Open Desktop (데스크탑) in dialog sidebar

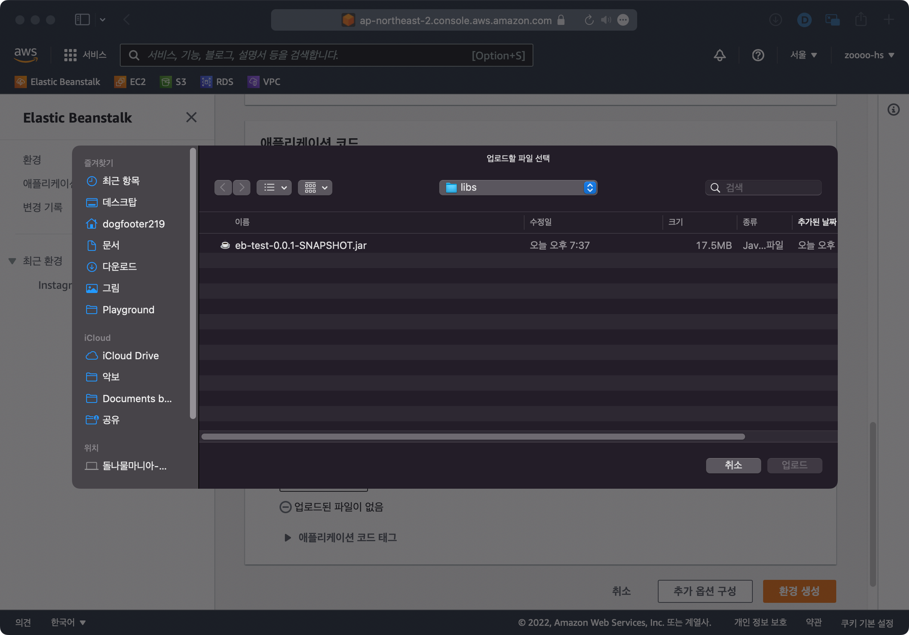pyautogui.click(x=111, y=202)
